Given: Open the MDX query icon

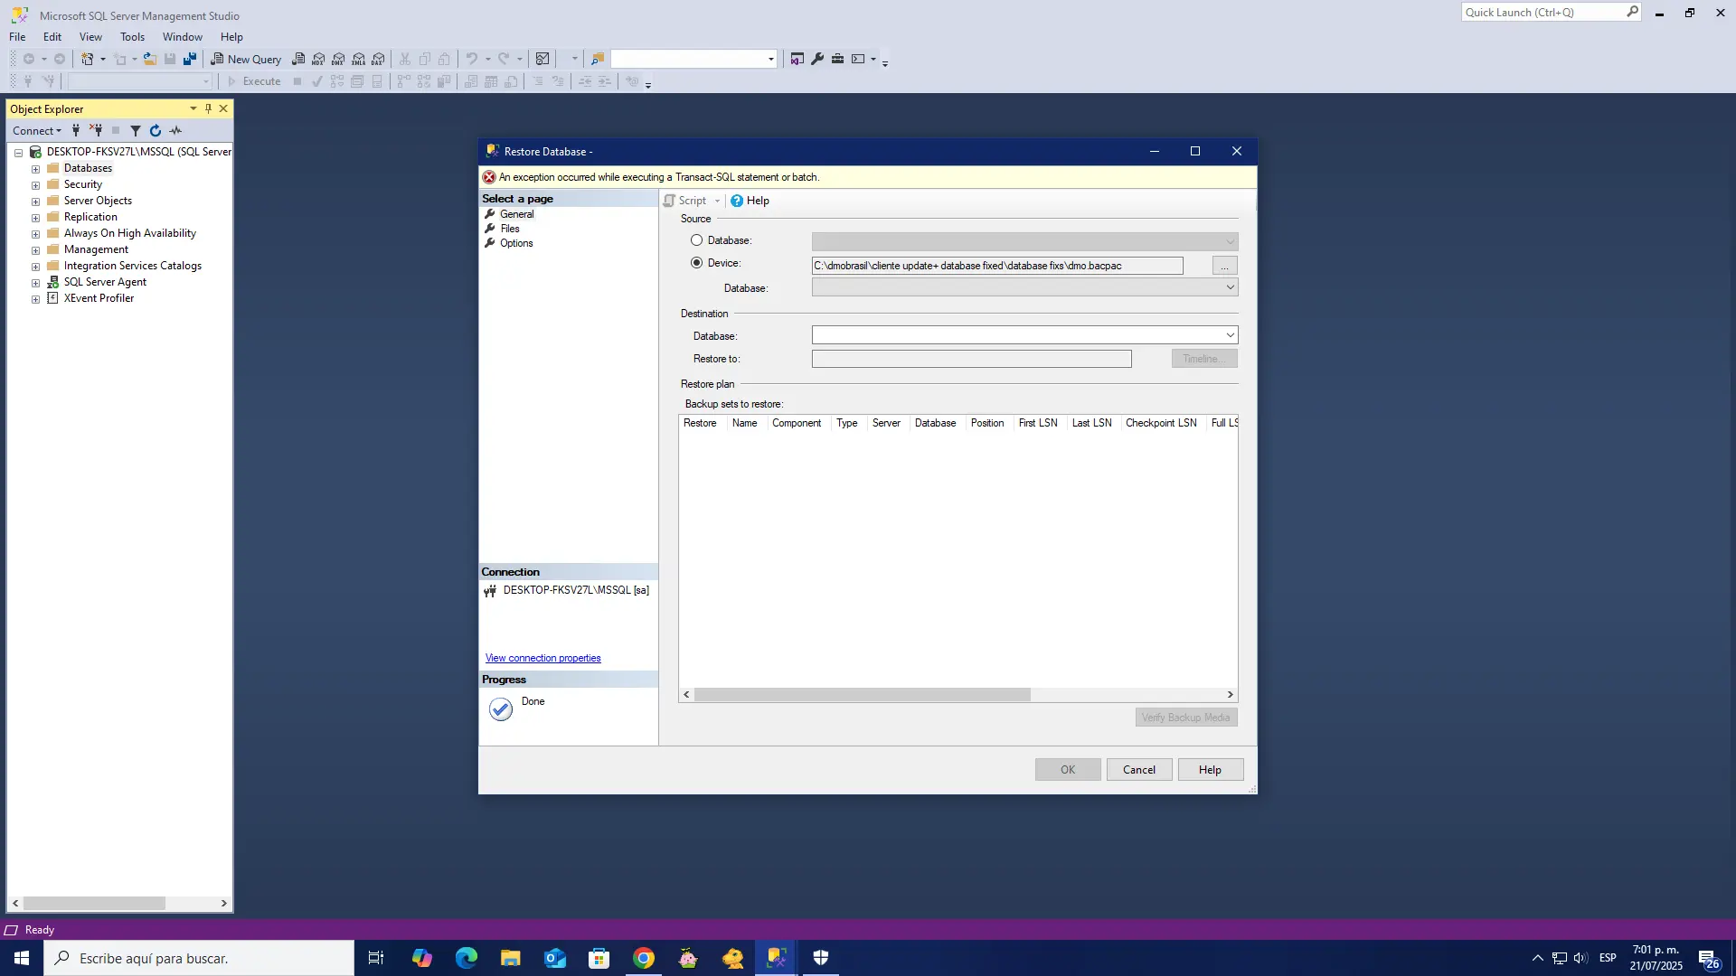Looking at the screenshot, I should 318,59.
